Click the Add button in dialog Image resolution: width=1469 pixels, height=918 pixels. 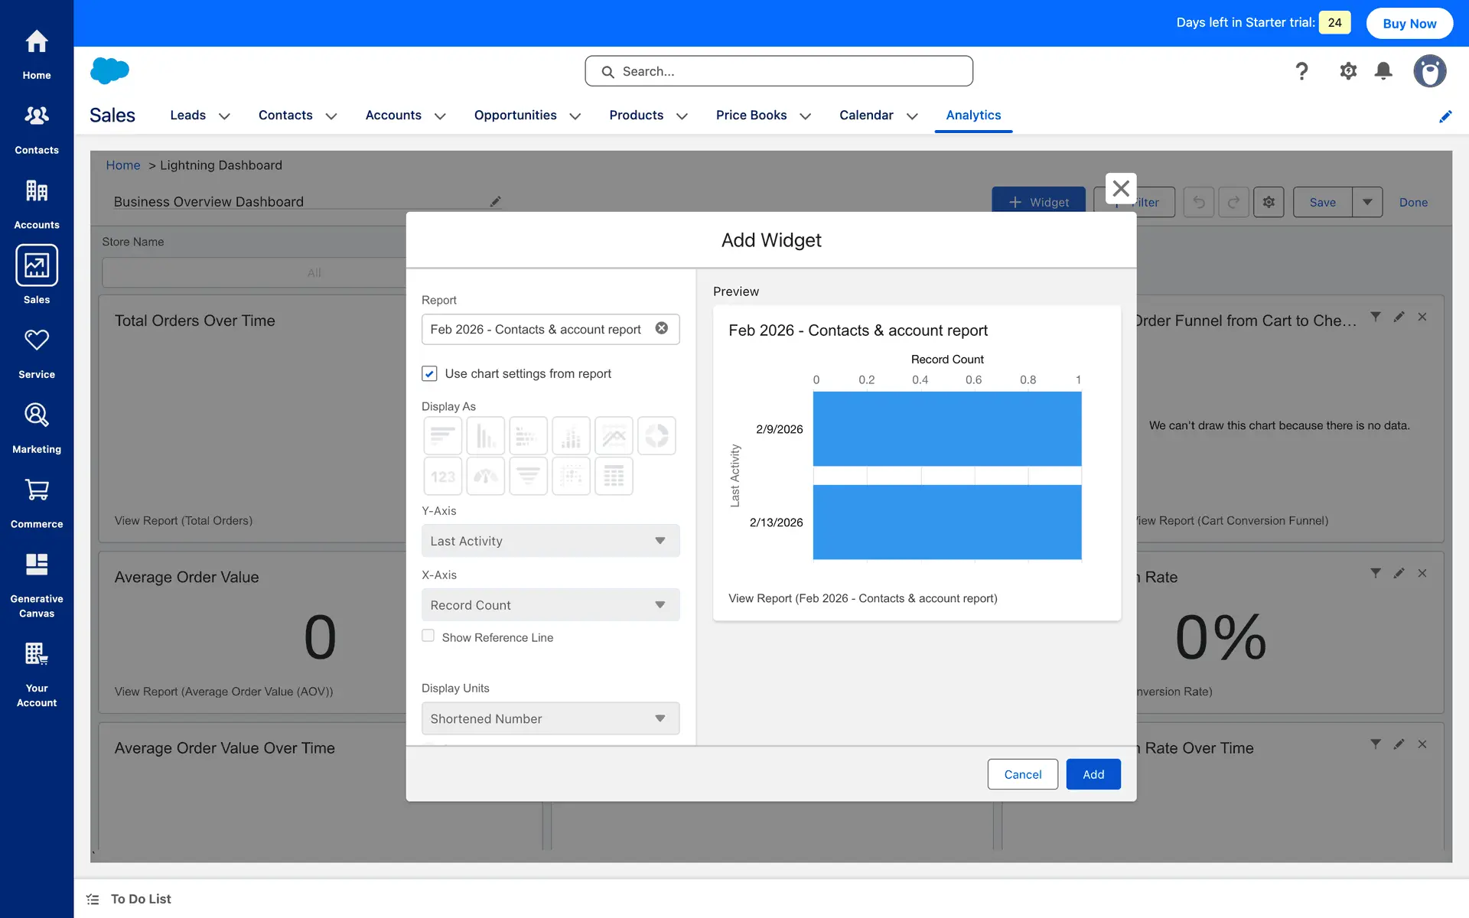[x=1093, y=774]
